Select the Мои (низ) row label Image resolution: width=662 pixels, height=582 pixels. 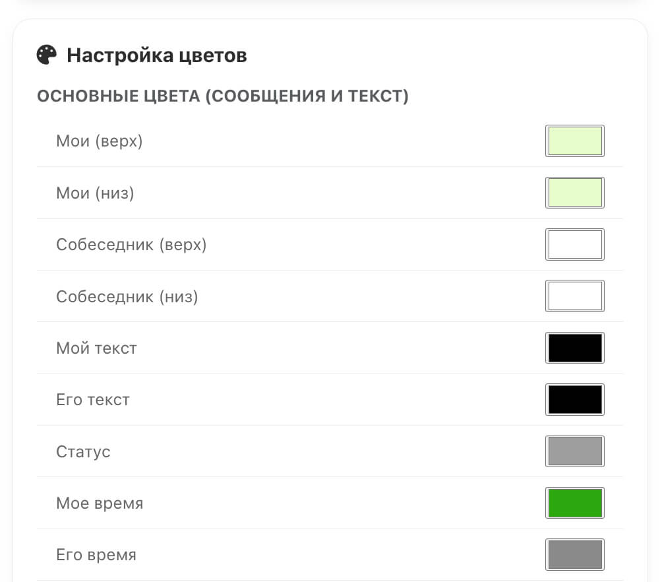95,193
